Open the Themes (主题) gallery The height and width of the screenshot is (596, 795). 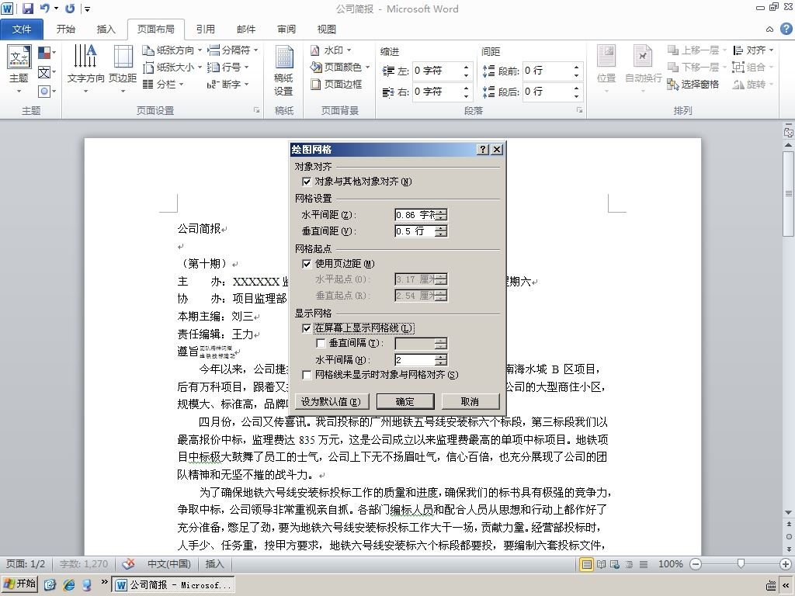click(x=19, y=70)
